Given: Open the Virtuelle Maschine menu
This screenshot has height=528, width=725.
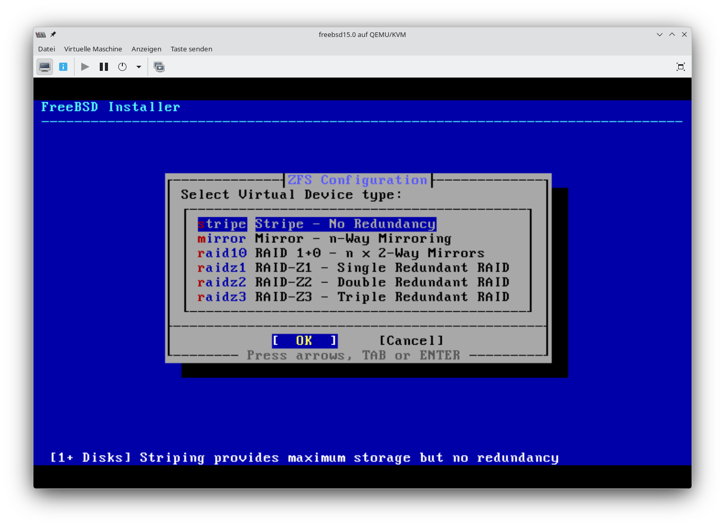Looking at the screenshot, I should (93, 49).
